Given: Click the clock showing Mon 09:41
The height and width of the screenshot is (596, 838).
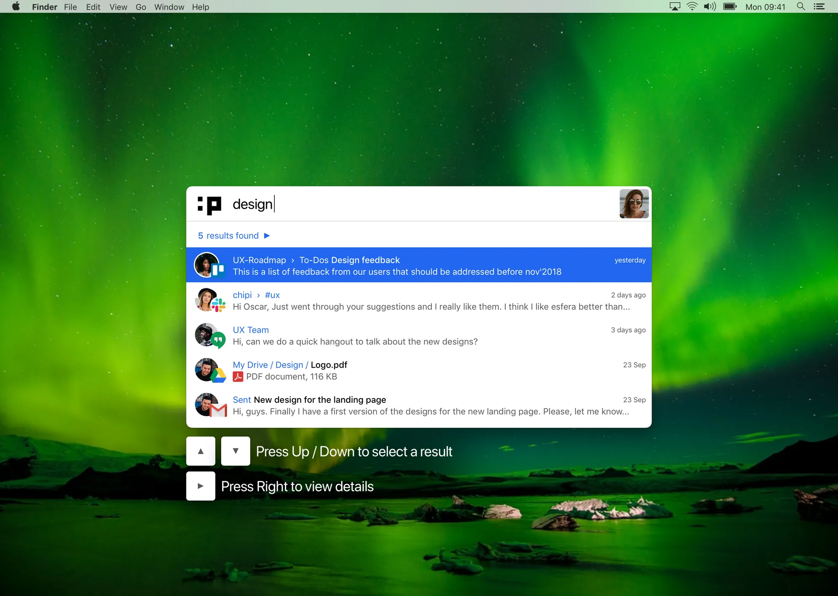Looking at the screenshot, I should click(765, 7).
